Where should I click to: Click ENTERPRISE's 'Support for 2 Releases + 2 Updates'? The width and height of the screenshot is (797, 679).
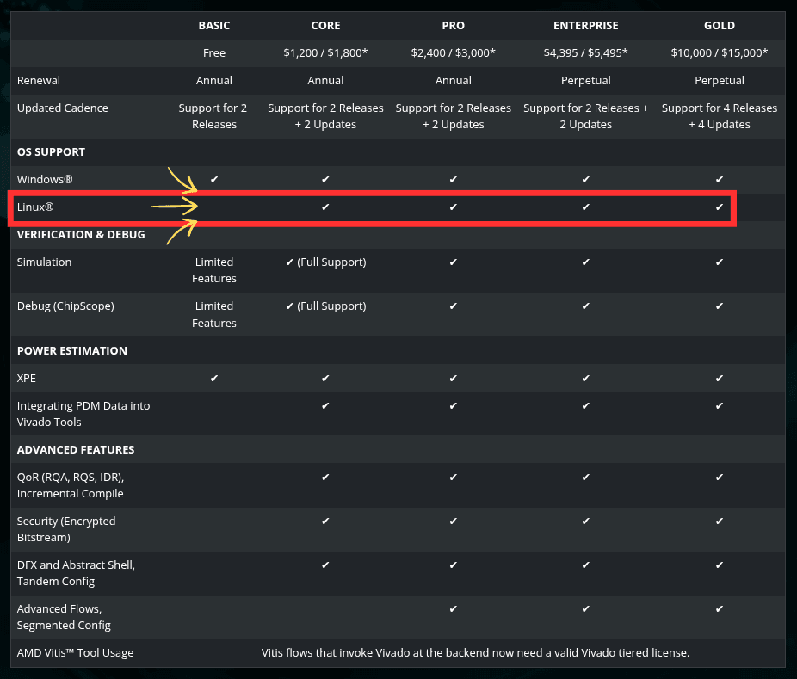click(585, 116)
